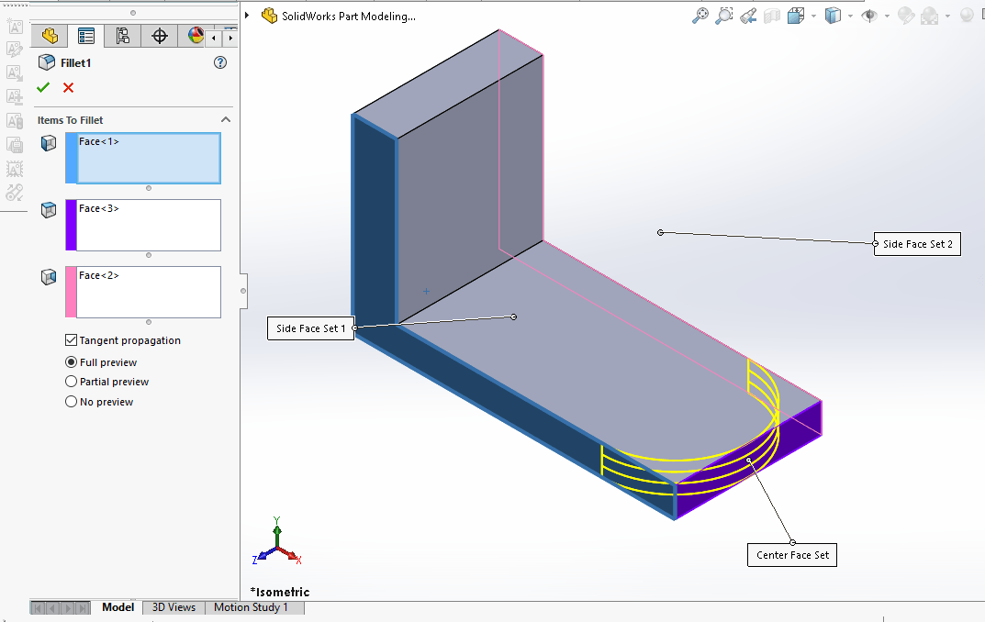Open the DisplayManager color ball tab
This screenshot has width=985, height=622.
(196, 36)
